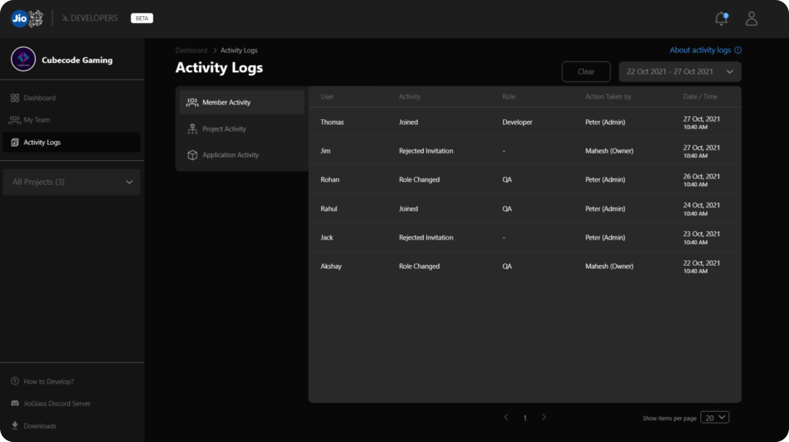The width and height of the screenshot is (789, 442).
Task: Click the info icon beside About activity logs
Action: (738, 50)
